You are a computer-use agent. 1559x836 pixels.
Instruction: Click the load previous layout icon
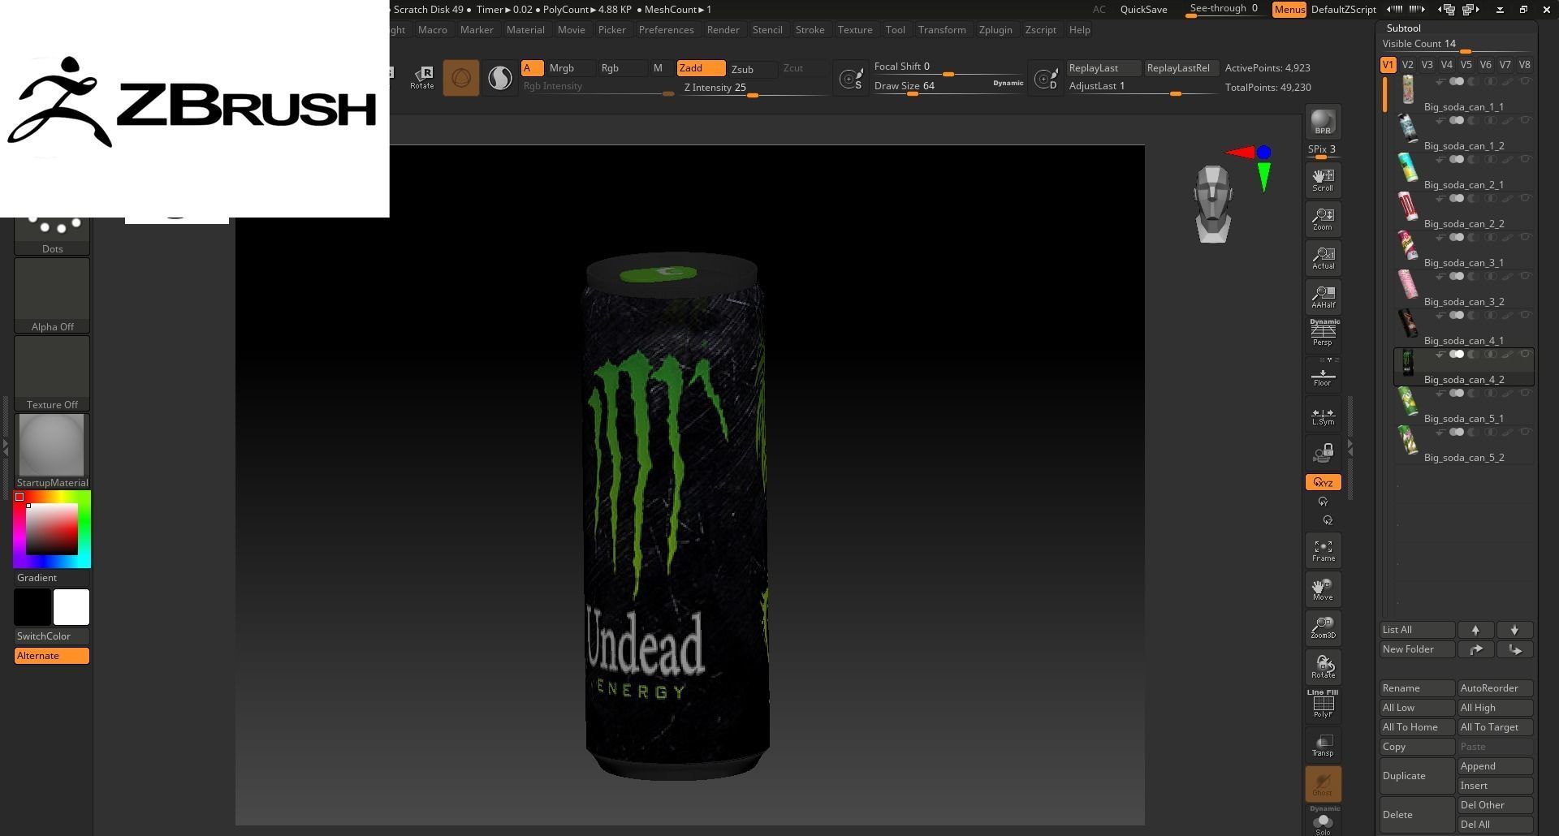coord(1446,10)
